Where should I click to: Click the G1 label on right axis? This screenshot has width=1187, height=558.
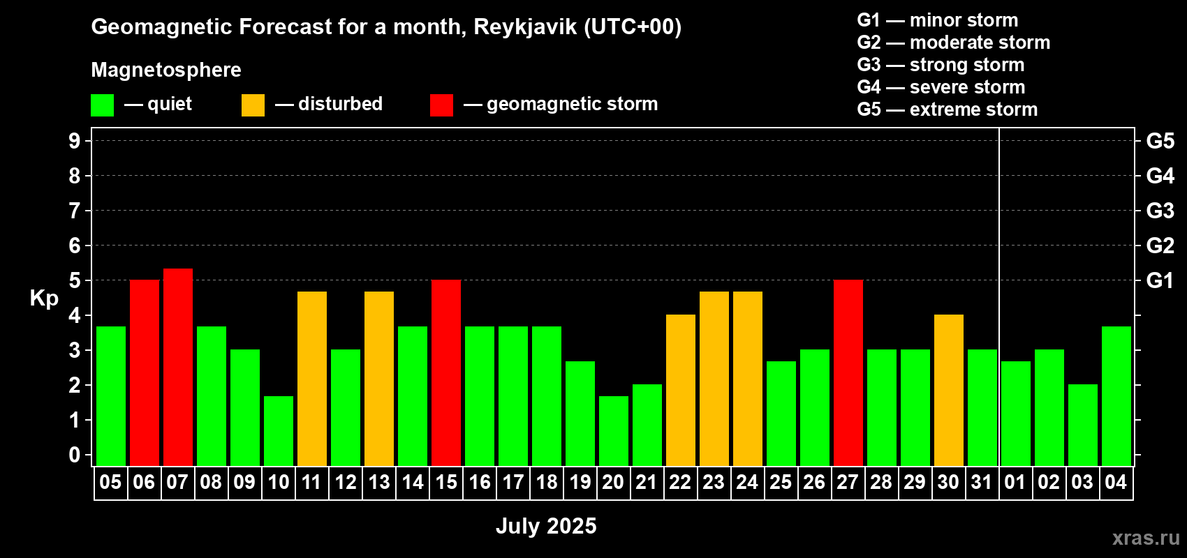pyautogui.click(x=1160, y=280)
